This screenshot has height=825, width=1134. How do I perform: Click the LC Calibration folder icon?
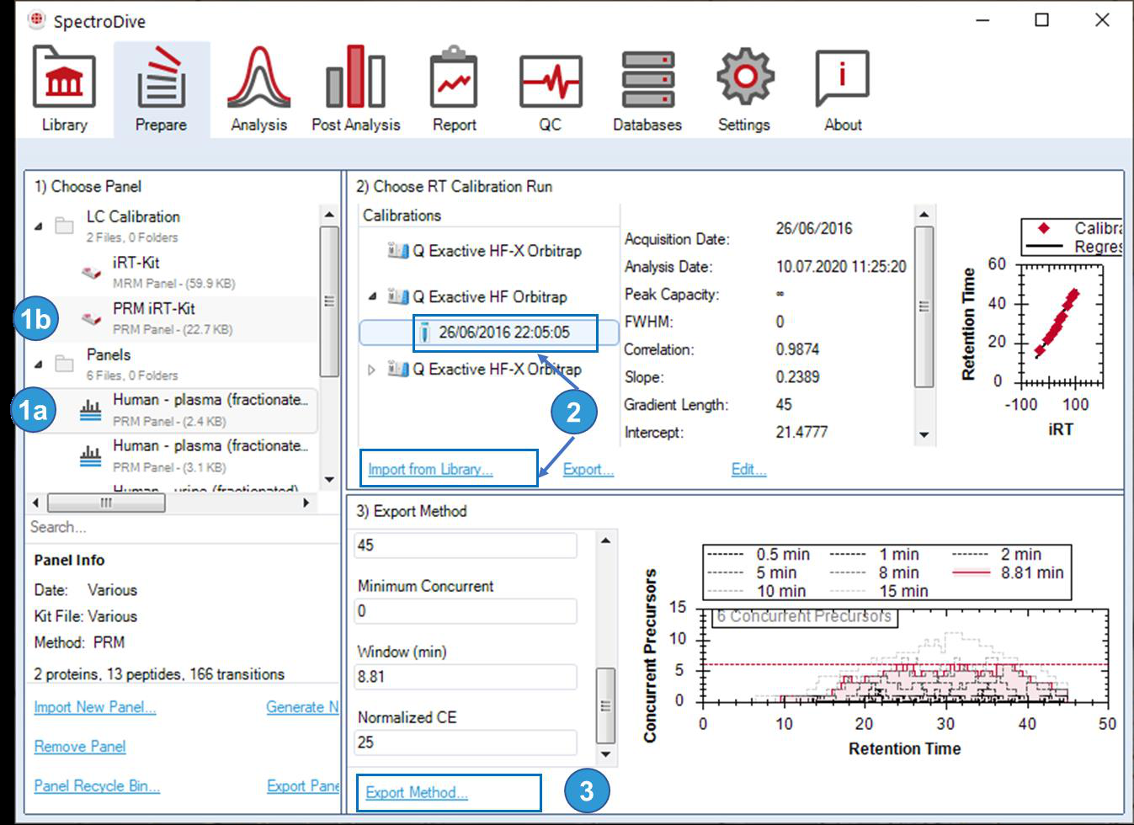coord(64,226)
